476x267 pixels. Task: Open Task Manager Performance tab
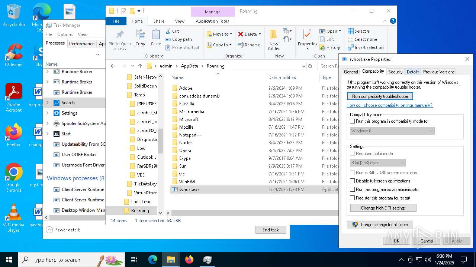(x=82, y=43)
